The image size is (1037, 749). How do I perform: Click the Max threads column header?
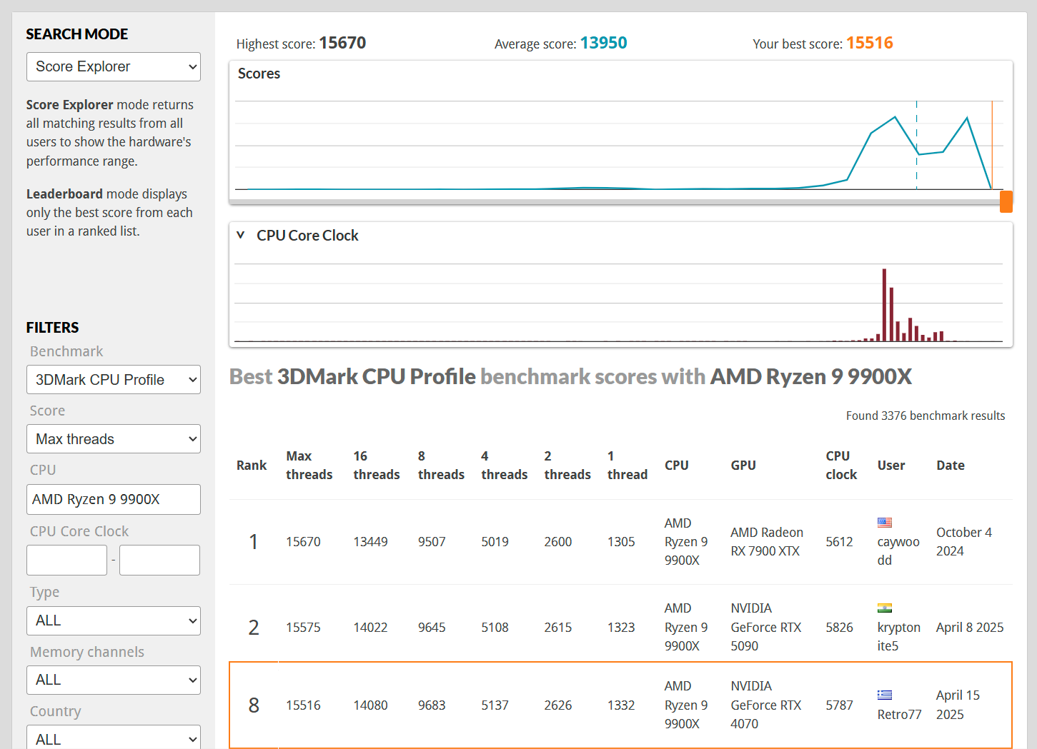(309, 465)
